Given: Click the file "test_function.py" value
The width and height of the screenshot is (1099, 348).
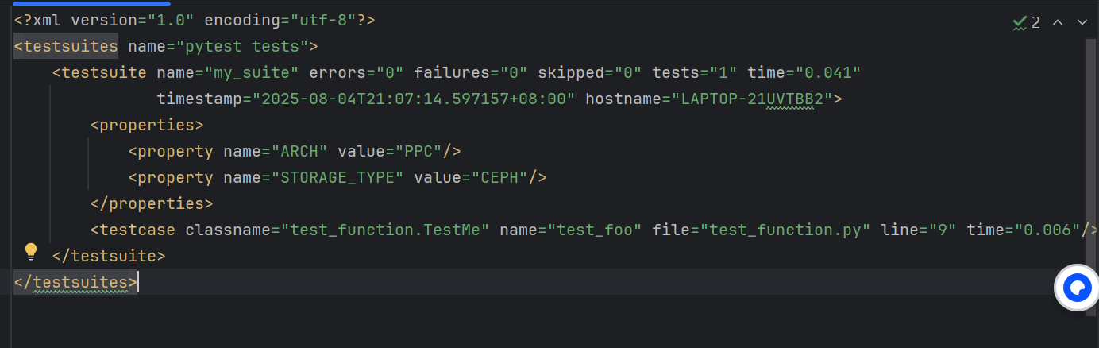Looking at the screenshot, I should [785, 230].
